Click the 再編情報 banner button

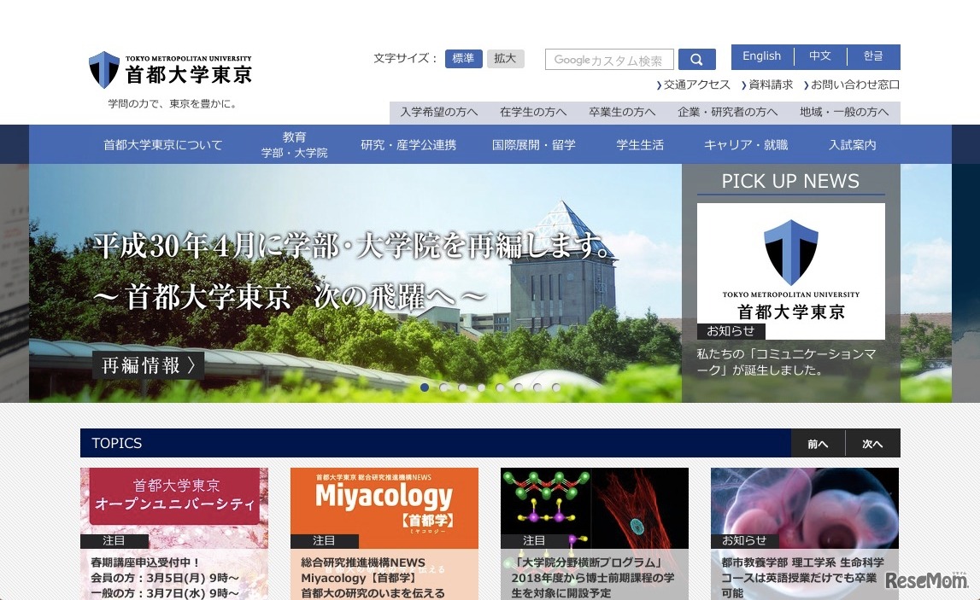point(148,365)
